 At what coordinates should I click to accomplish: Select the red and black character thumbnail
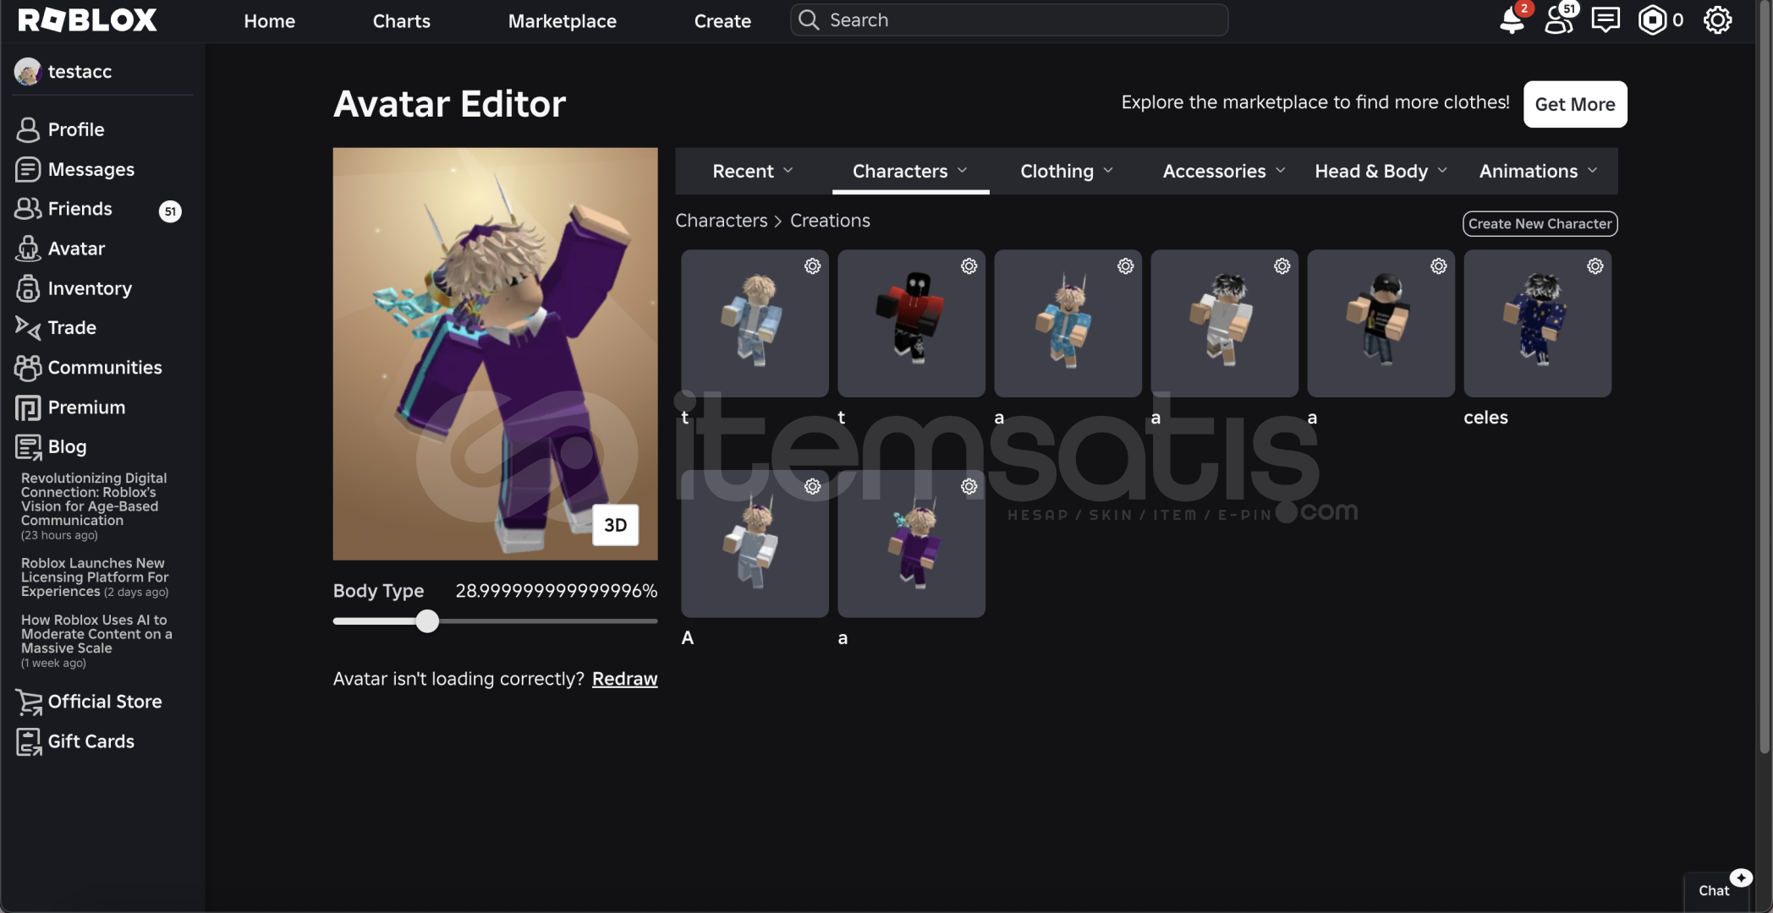coord(911,323)
